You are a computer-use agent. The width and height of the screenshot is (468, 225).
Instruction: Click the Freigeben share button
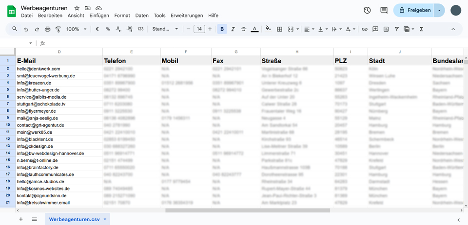[414, 10]
